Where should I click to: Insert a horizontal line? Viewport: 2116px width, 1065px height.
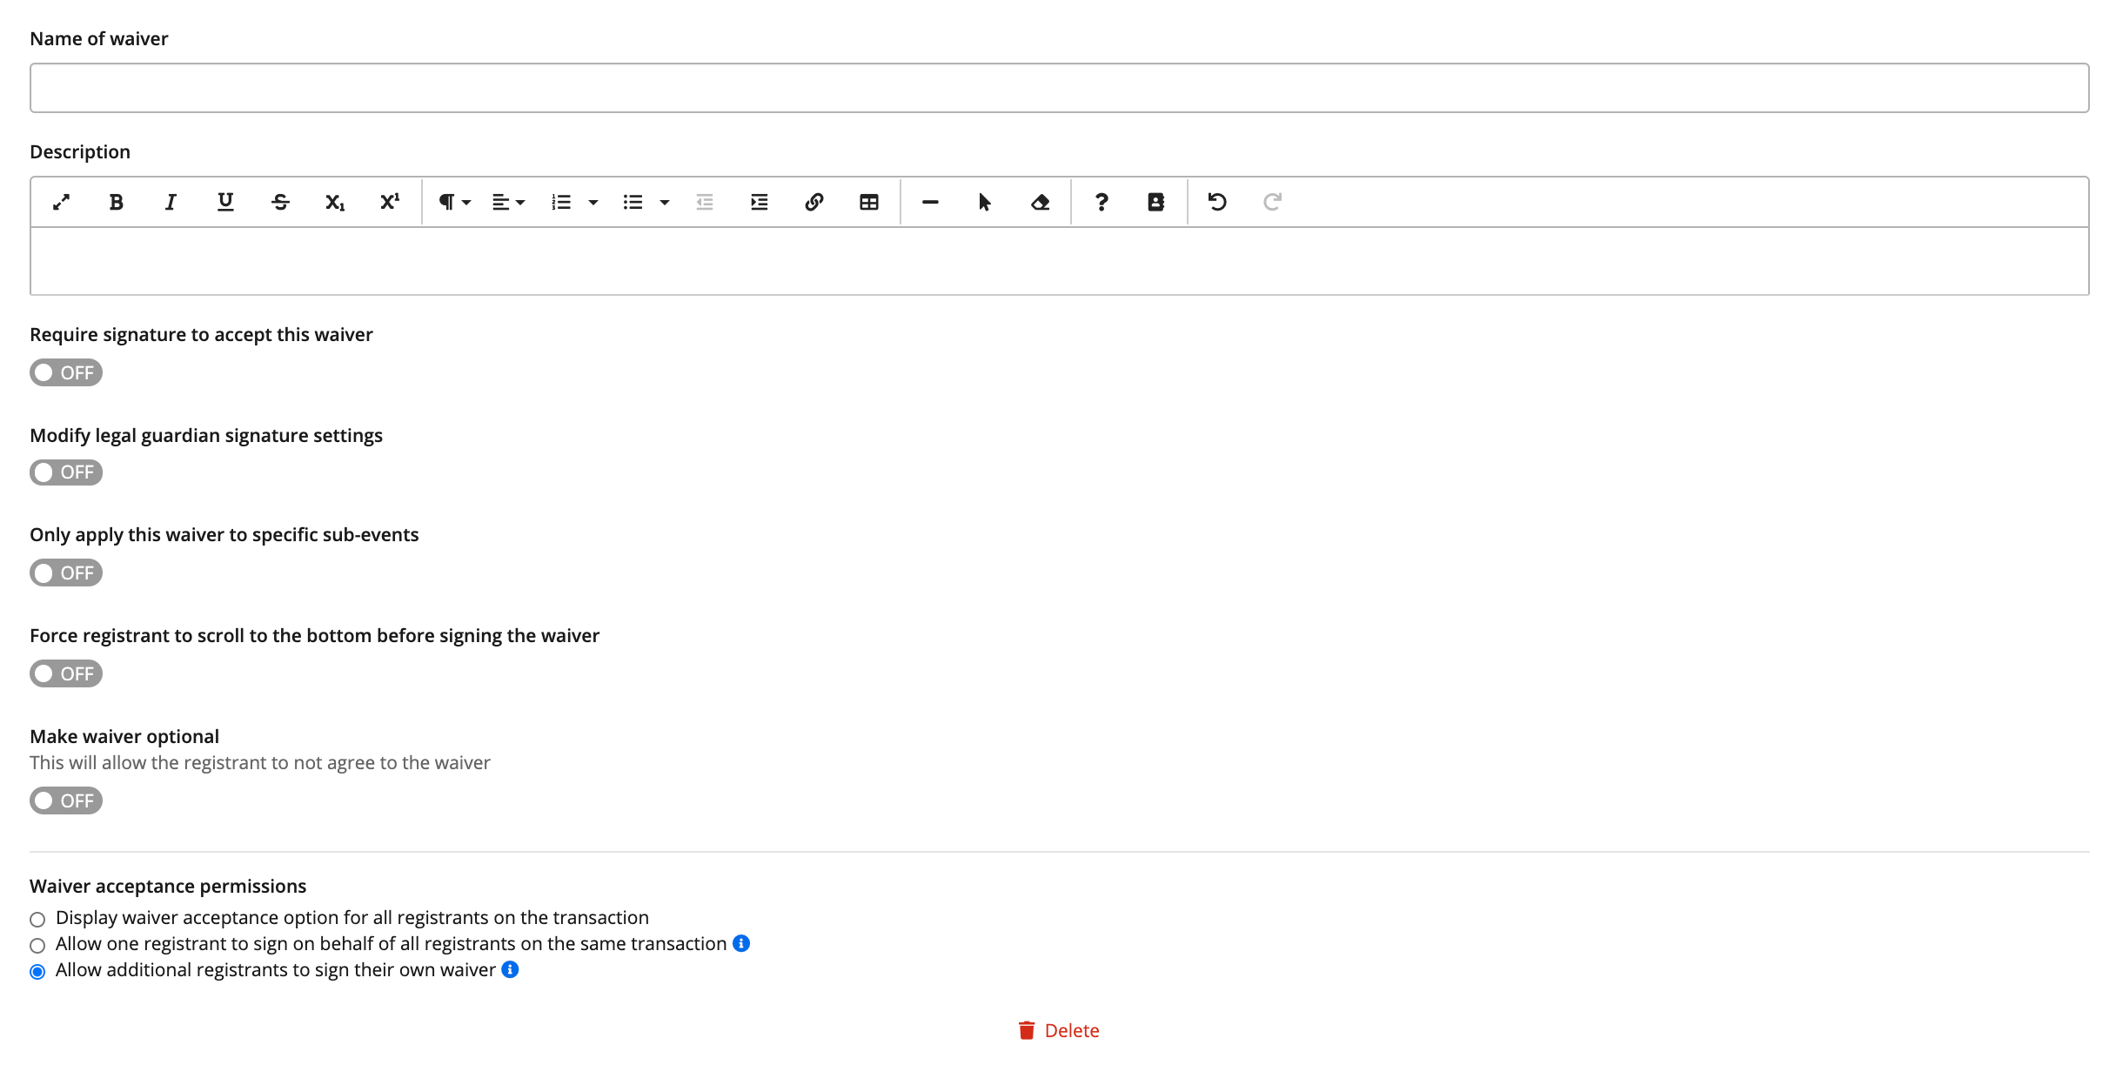[x=930, y=202]
